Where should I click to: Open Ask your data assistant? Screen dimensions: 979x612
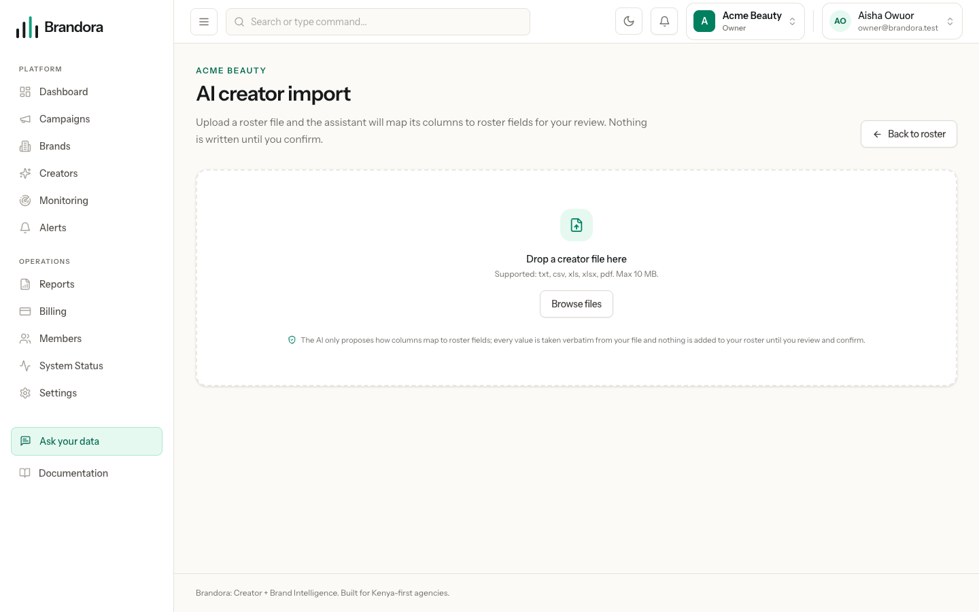click(x=87, y=441)
